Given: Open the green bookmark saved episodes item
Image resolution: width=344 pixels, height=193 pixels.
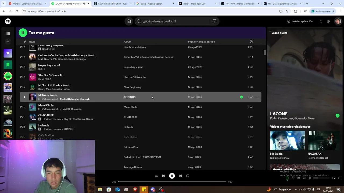Looking at the screenshot, I should point(8,65).
